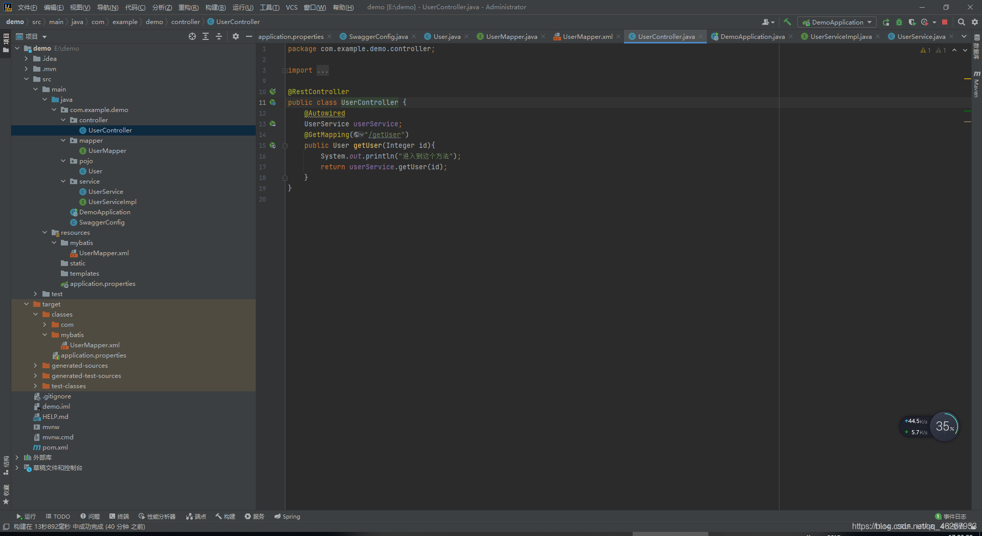The height and width of the screenshot is (536, 982).
Task: Click the Search Everywhere magnifier icon
Action: click(x=962, y=22)
